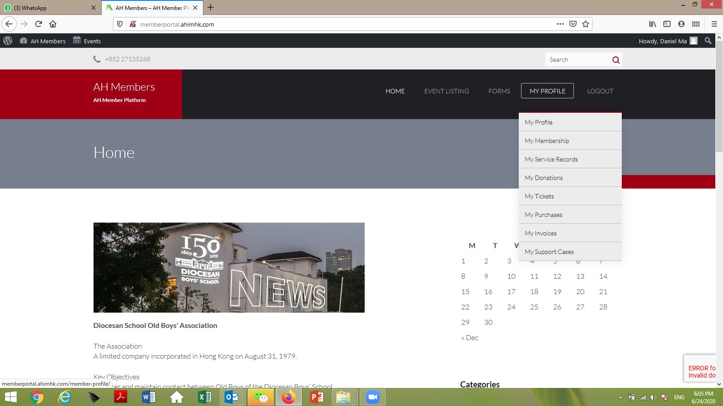Image resolution: width=723 pixels, height=406 pixels.
Task: Open My Donations entry
Action: [570, 178]
